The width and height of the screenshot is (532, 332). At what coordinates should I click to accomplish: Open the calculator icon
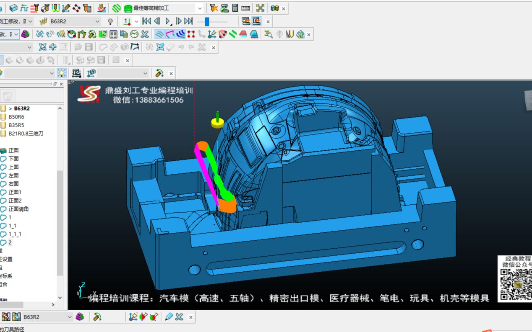tap(235, 8)
